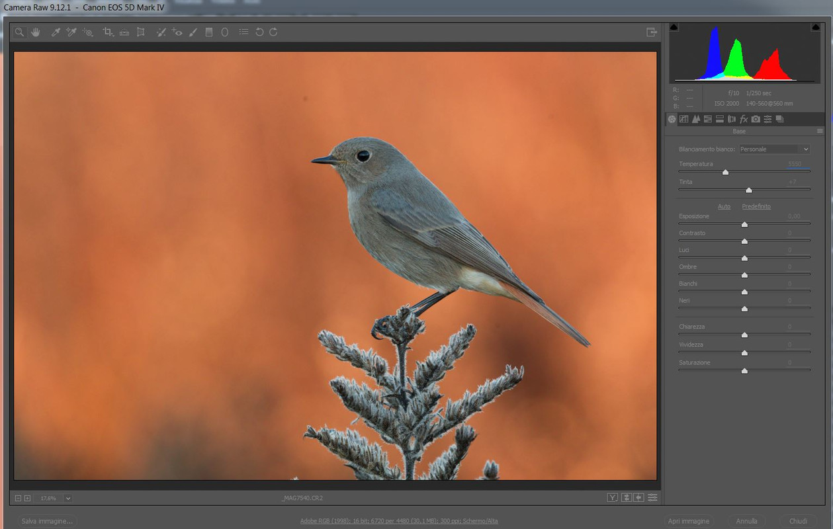This screenshot has height=529, width=833.
Task: Click the Esposizione slider handle
Action: coord(744,224)
